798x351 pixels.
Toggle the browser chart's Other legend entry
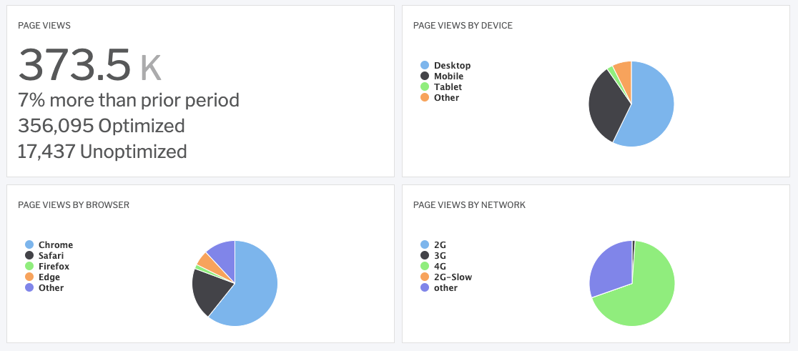(44, 288)
